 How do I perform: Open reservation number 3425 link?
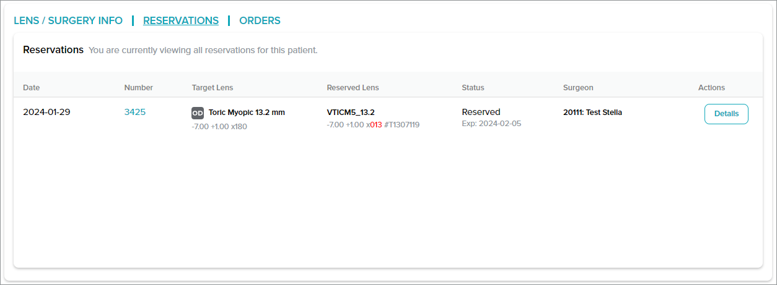pos(135,113)
